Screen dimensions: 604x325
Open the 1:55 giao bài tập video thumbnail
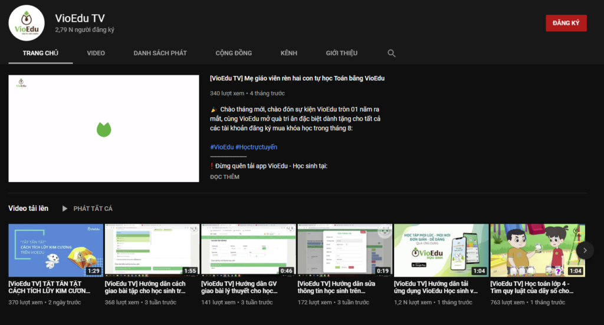(x=152, y=250)
